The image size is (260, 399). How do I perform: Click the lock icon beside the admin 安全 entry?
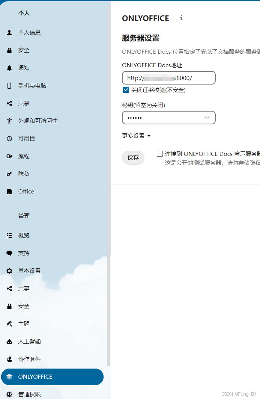pyautogui.click(x=9, y=306)
